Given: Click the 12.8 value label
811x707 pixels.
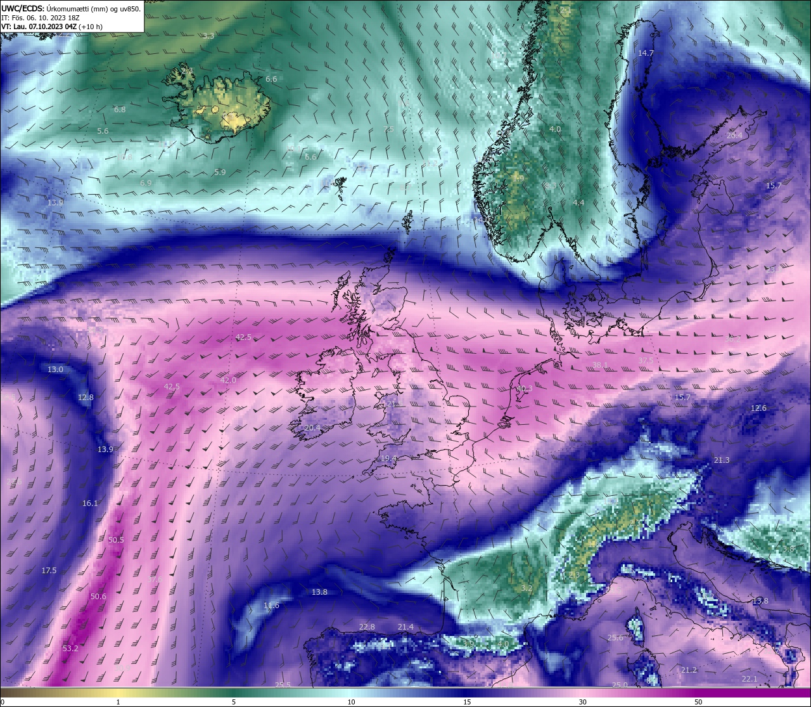Looking at the screenshot, I should click(86, 398).
